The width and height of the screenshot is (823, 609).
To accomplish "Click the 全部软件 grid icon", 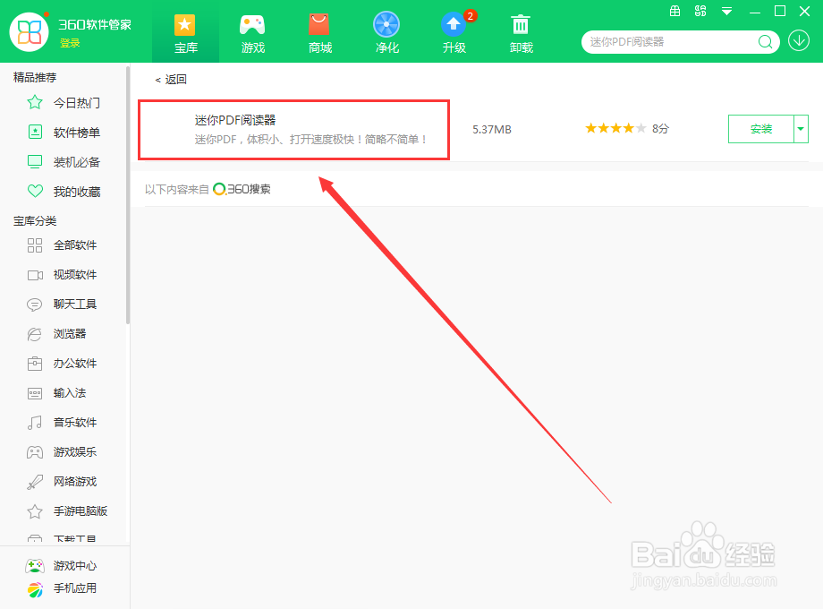I will pos(35,245).
